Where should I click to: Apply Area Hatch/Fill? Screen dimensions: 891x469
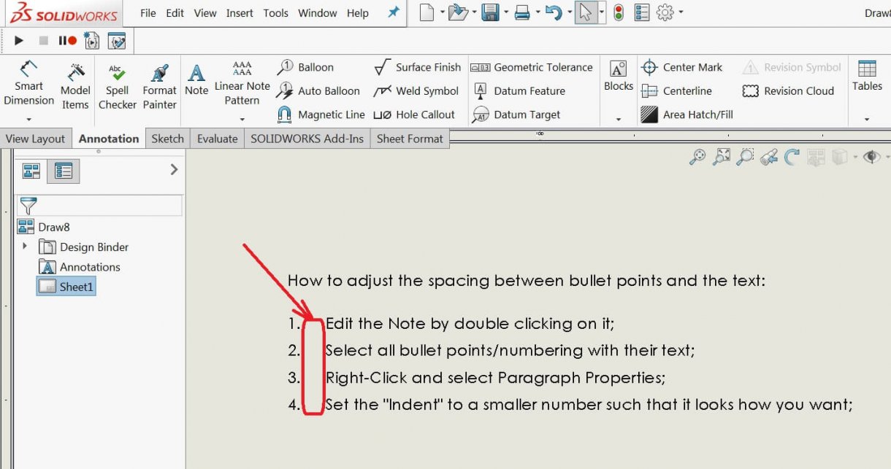pos(687,115)
